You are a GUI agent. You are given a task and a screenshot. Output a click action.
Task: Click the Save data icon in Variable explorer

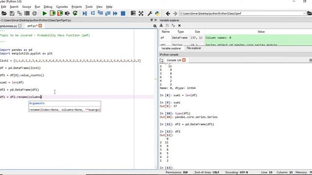[167, 25]
